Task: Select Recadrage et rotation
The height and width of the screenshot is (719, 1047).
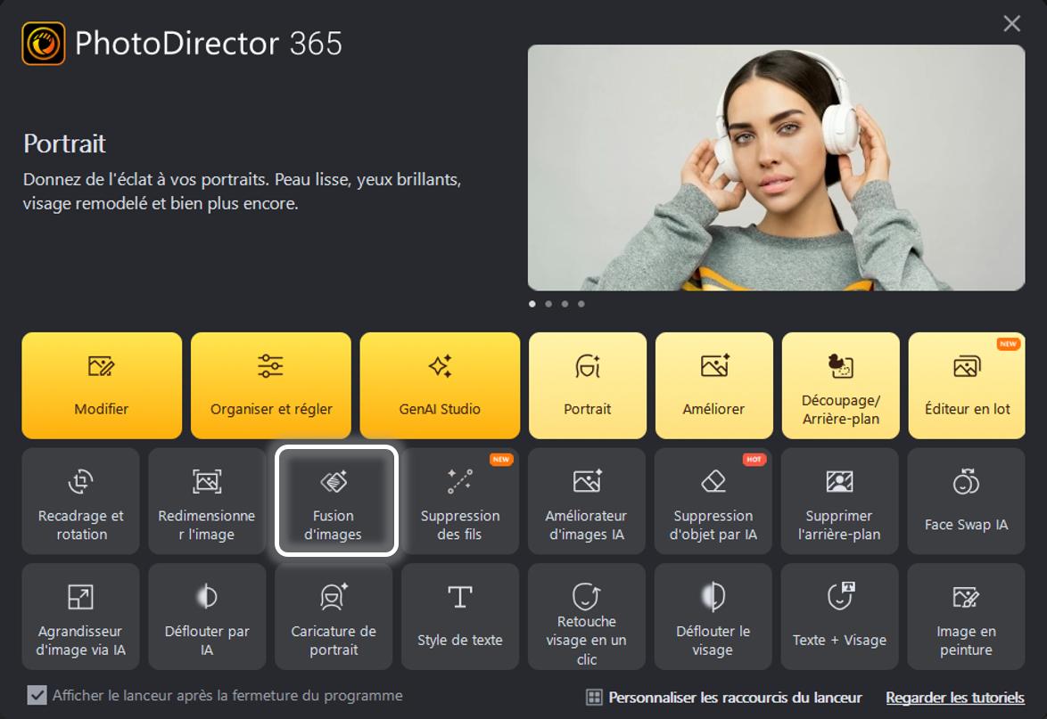Action: [80, 501]
